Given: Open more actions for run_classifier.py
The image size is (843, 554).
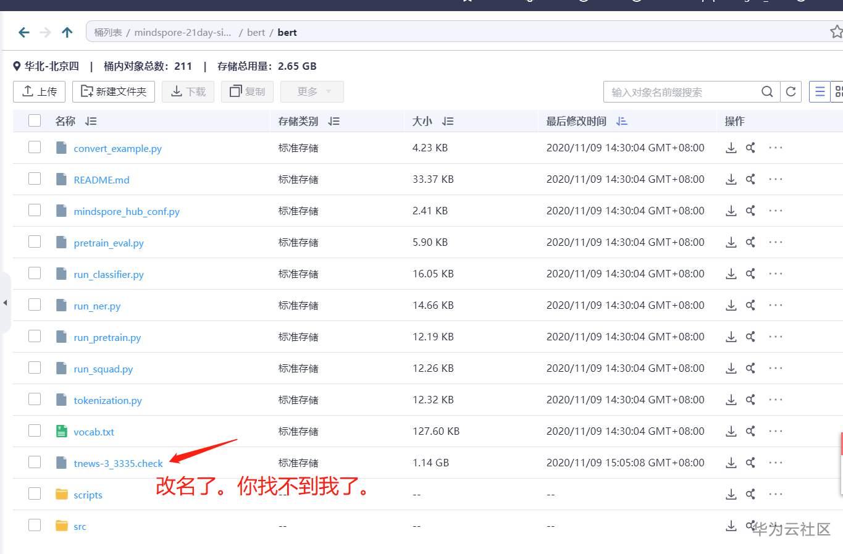Looking at the screenshot, I should click(776, 274).
